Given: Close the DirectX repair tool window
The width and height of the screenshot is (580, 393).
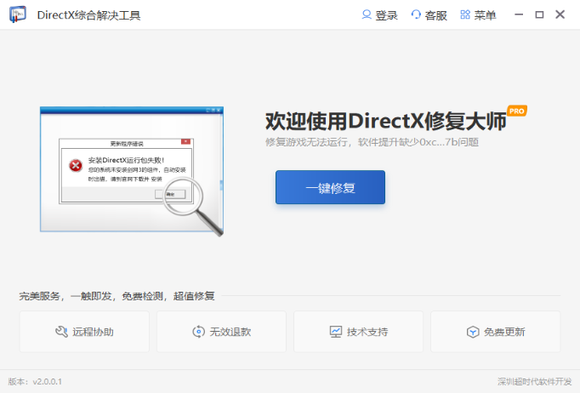Looking at the screenshot, I should 560,15.
